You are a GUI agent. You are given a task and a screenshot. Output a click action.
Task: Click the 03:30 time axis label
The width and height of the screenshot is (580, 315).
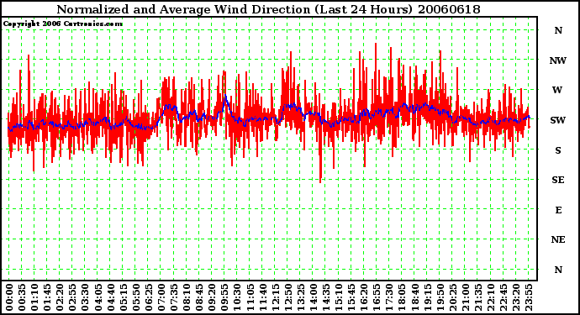coord(85,297)
